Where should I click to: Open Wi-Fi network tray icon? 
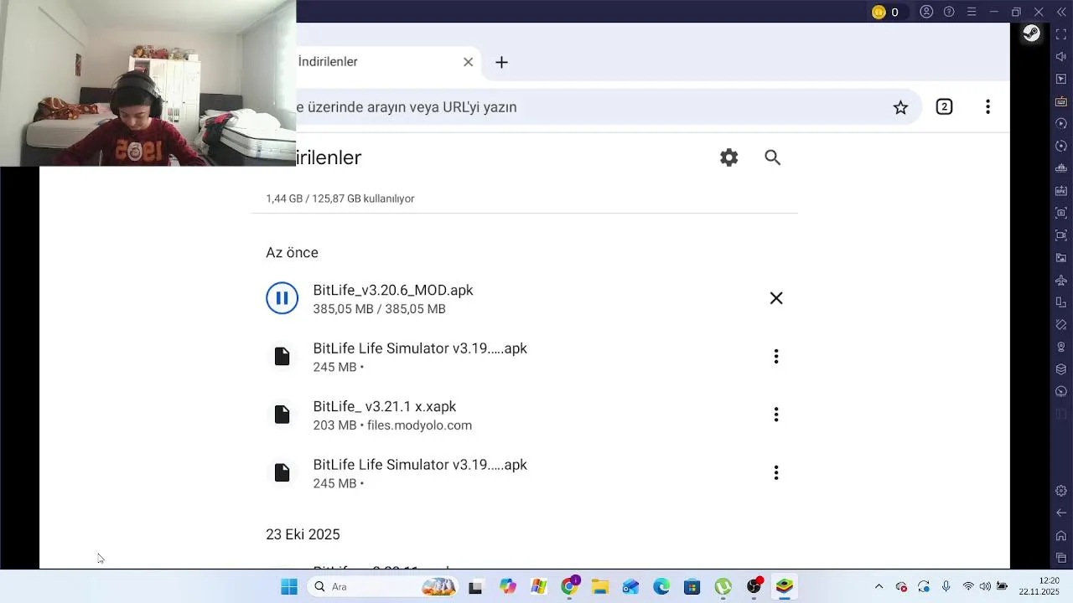tap(968, 587)
